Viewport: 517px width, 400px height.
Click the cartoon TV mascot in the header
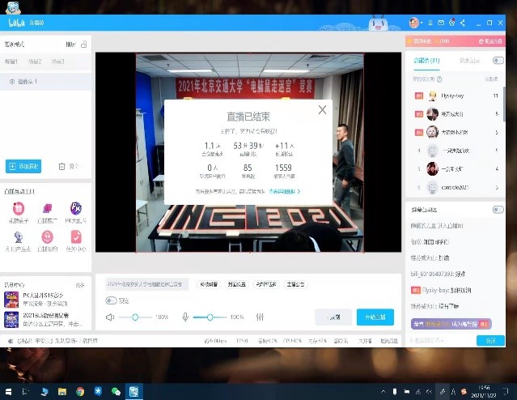point(378,23)
